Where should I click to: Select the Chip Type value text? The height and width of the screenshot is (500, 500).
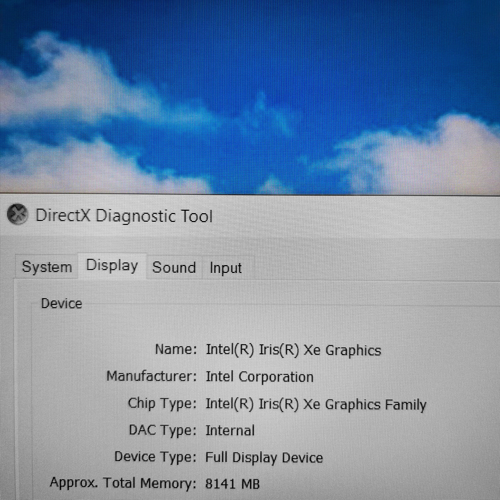point(316,403)
